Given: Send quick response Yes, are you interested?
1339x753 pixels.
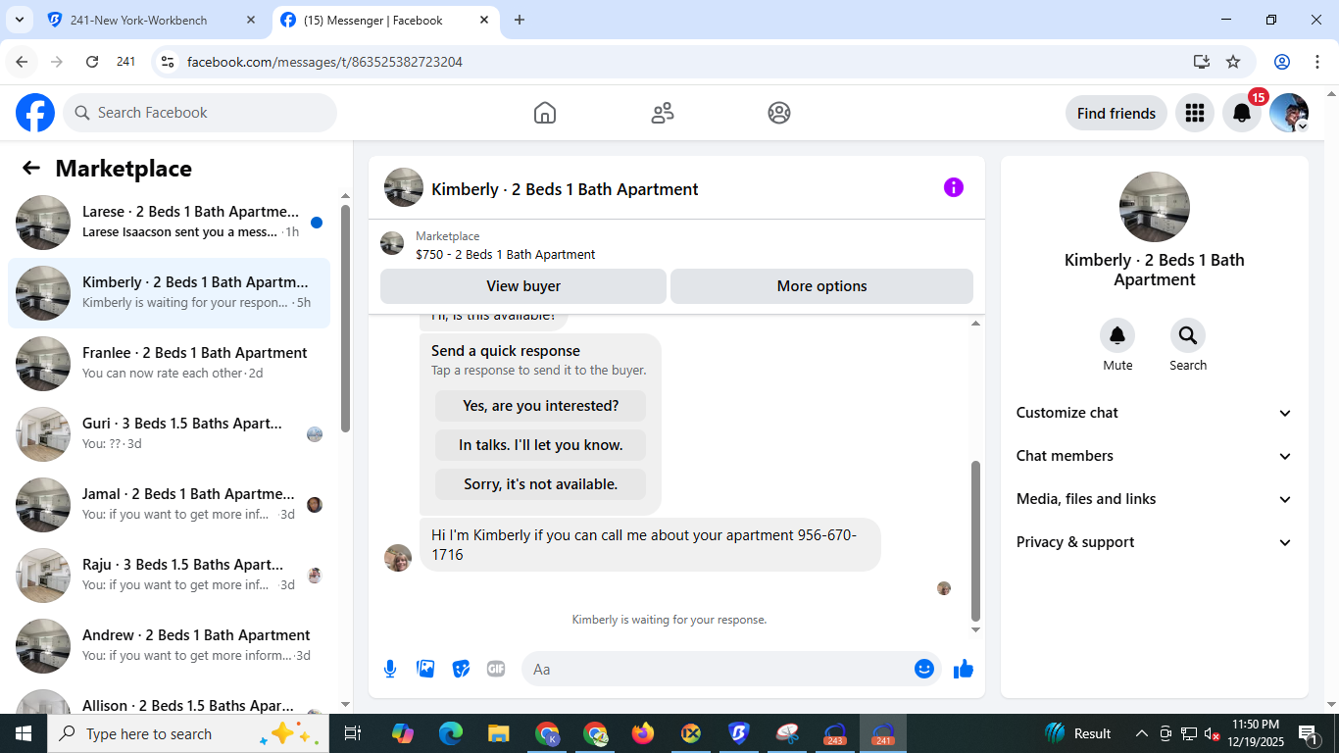Looking at the screenshot, I should (x=540, y=406).
